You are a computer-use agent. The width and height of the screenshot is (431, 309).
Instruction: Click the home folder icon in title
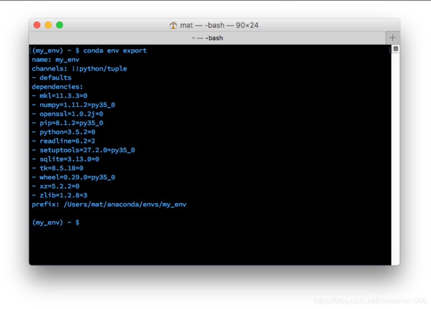point(173,25)
